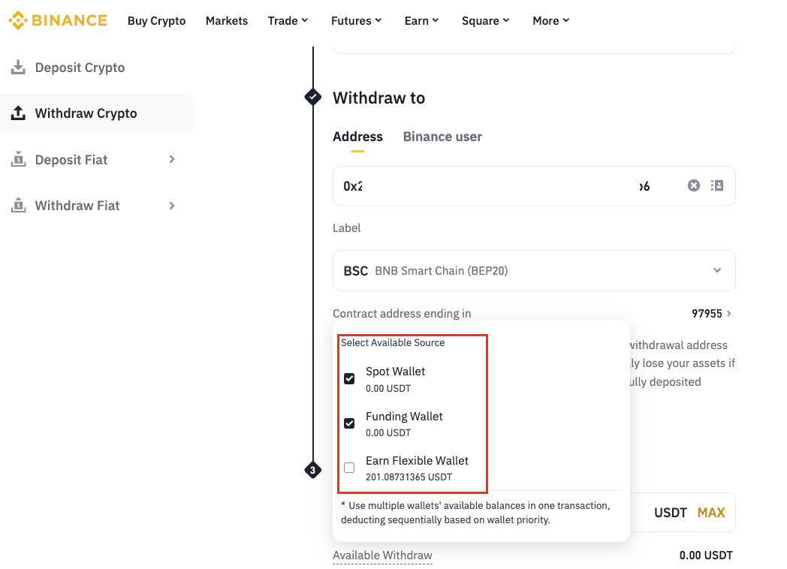This screenshot has width=787, height=569.
Task: Click the Withdraw to step checkmark
Action: pyautogui.click(x=312, y=98)
